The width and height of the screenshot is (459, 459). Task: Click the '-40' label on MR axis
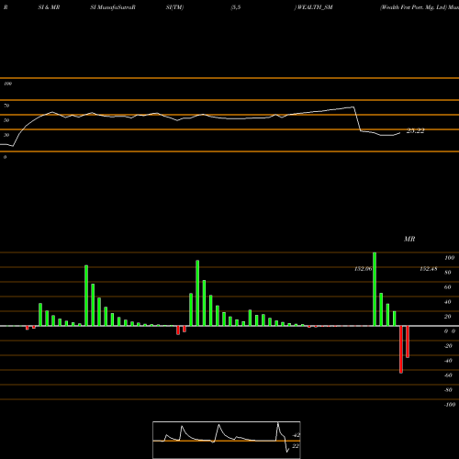[x=448, y=361]
